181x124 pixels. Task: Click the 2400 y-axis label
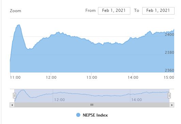[x=169, y=34]
